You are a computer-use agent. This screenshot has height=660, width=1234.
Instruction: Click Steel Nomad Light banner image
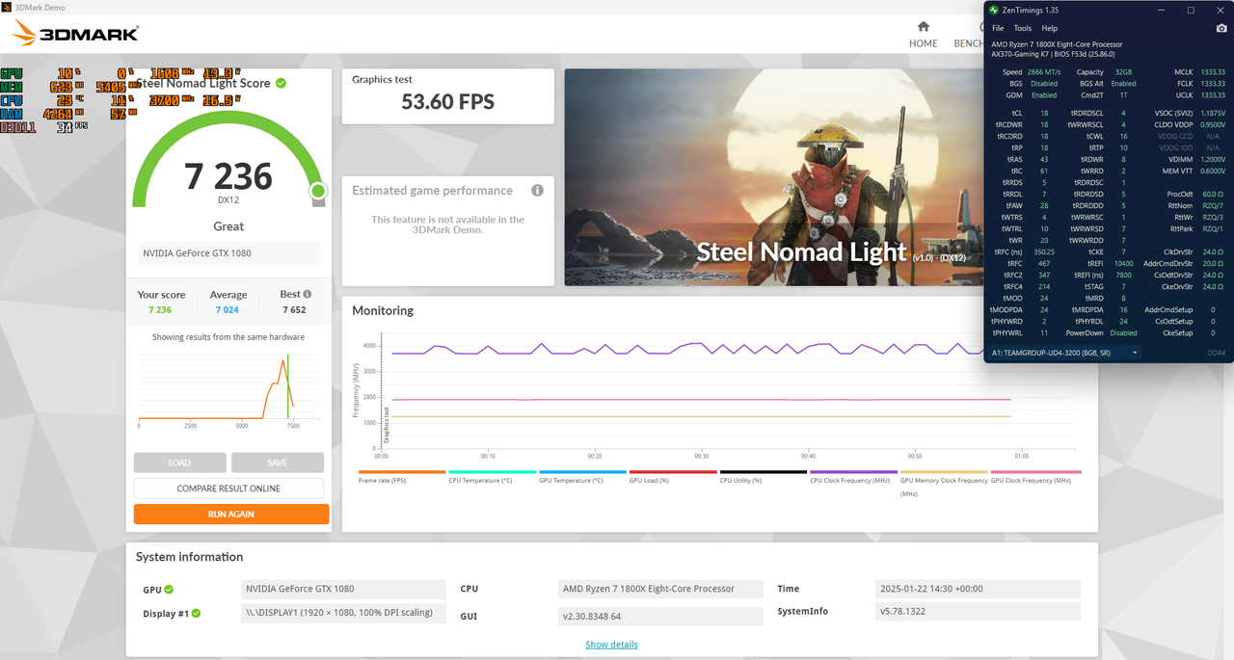(x=773, y=176)
